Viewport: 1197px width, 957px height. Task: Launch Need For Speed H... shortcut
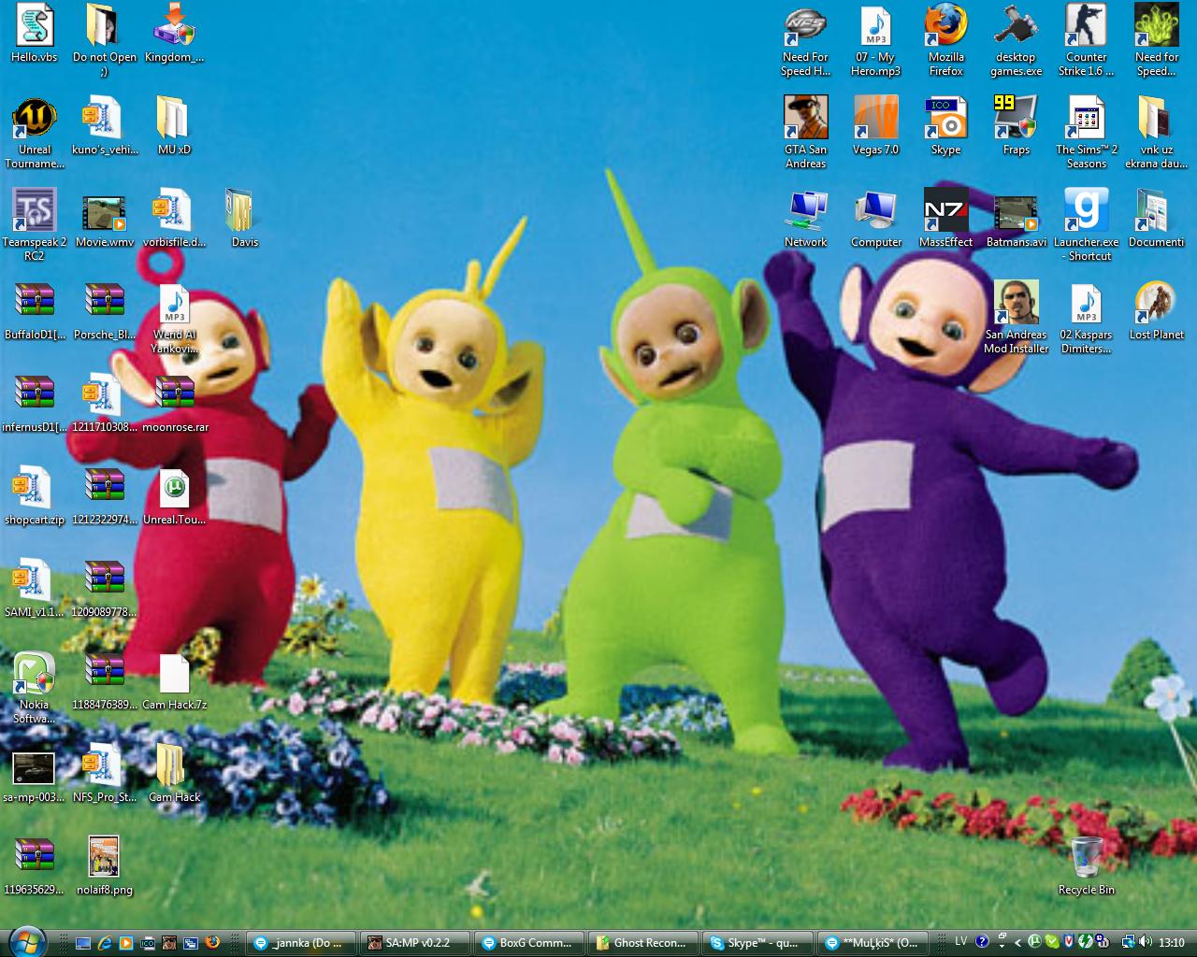pos(805,40)
